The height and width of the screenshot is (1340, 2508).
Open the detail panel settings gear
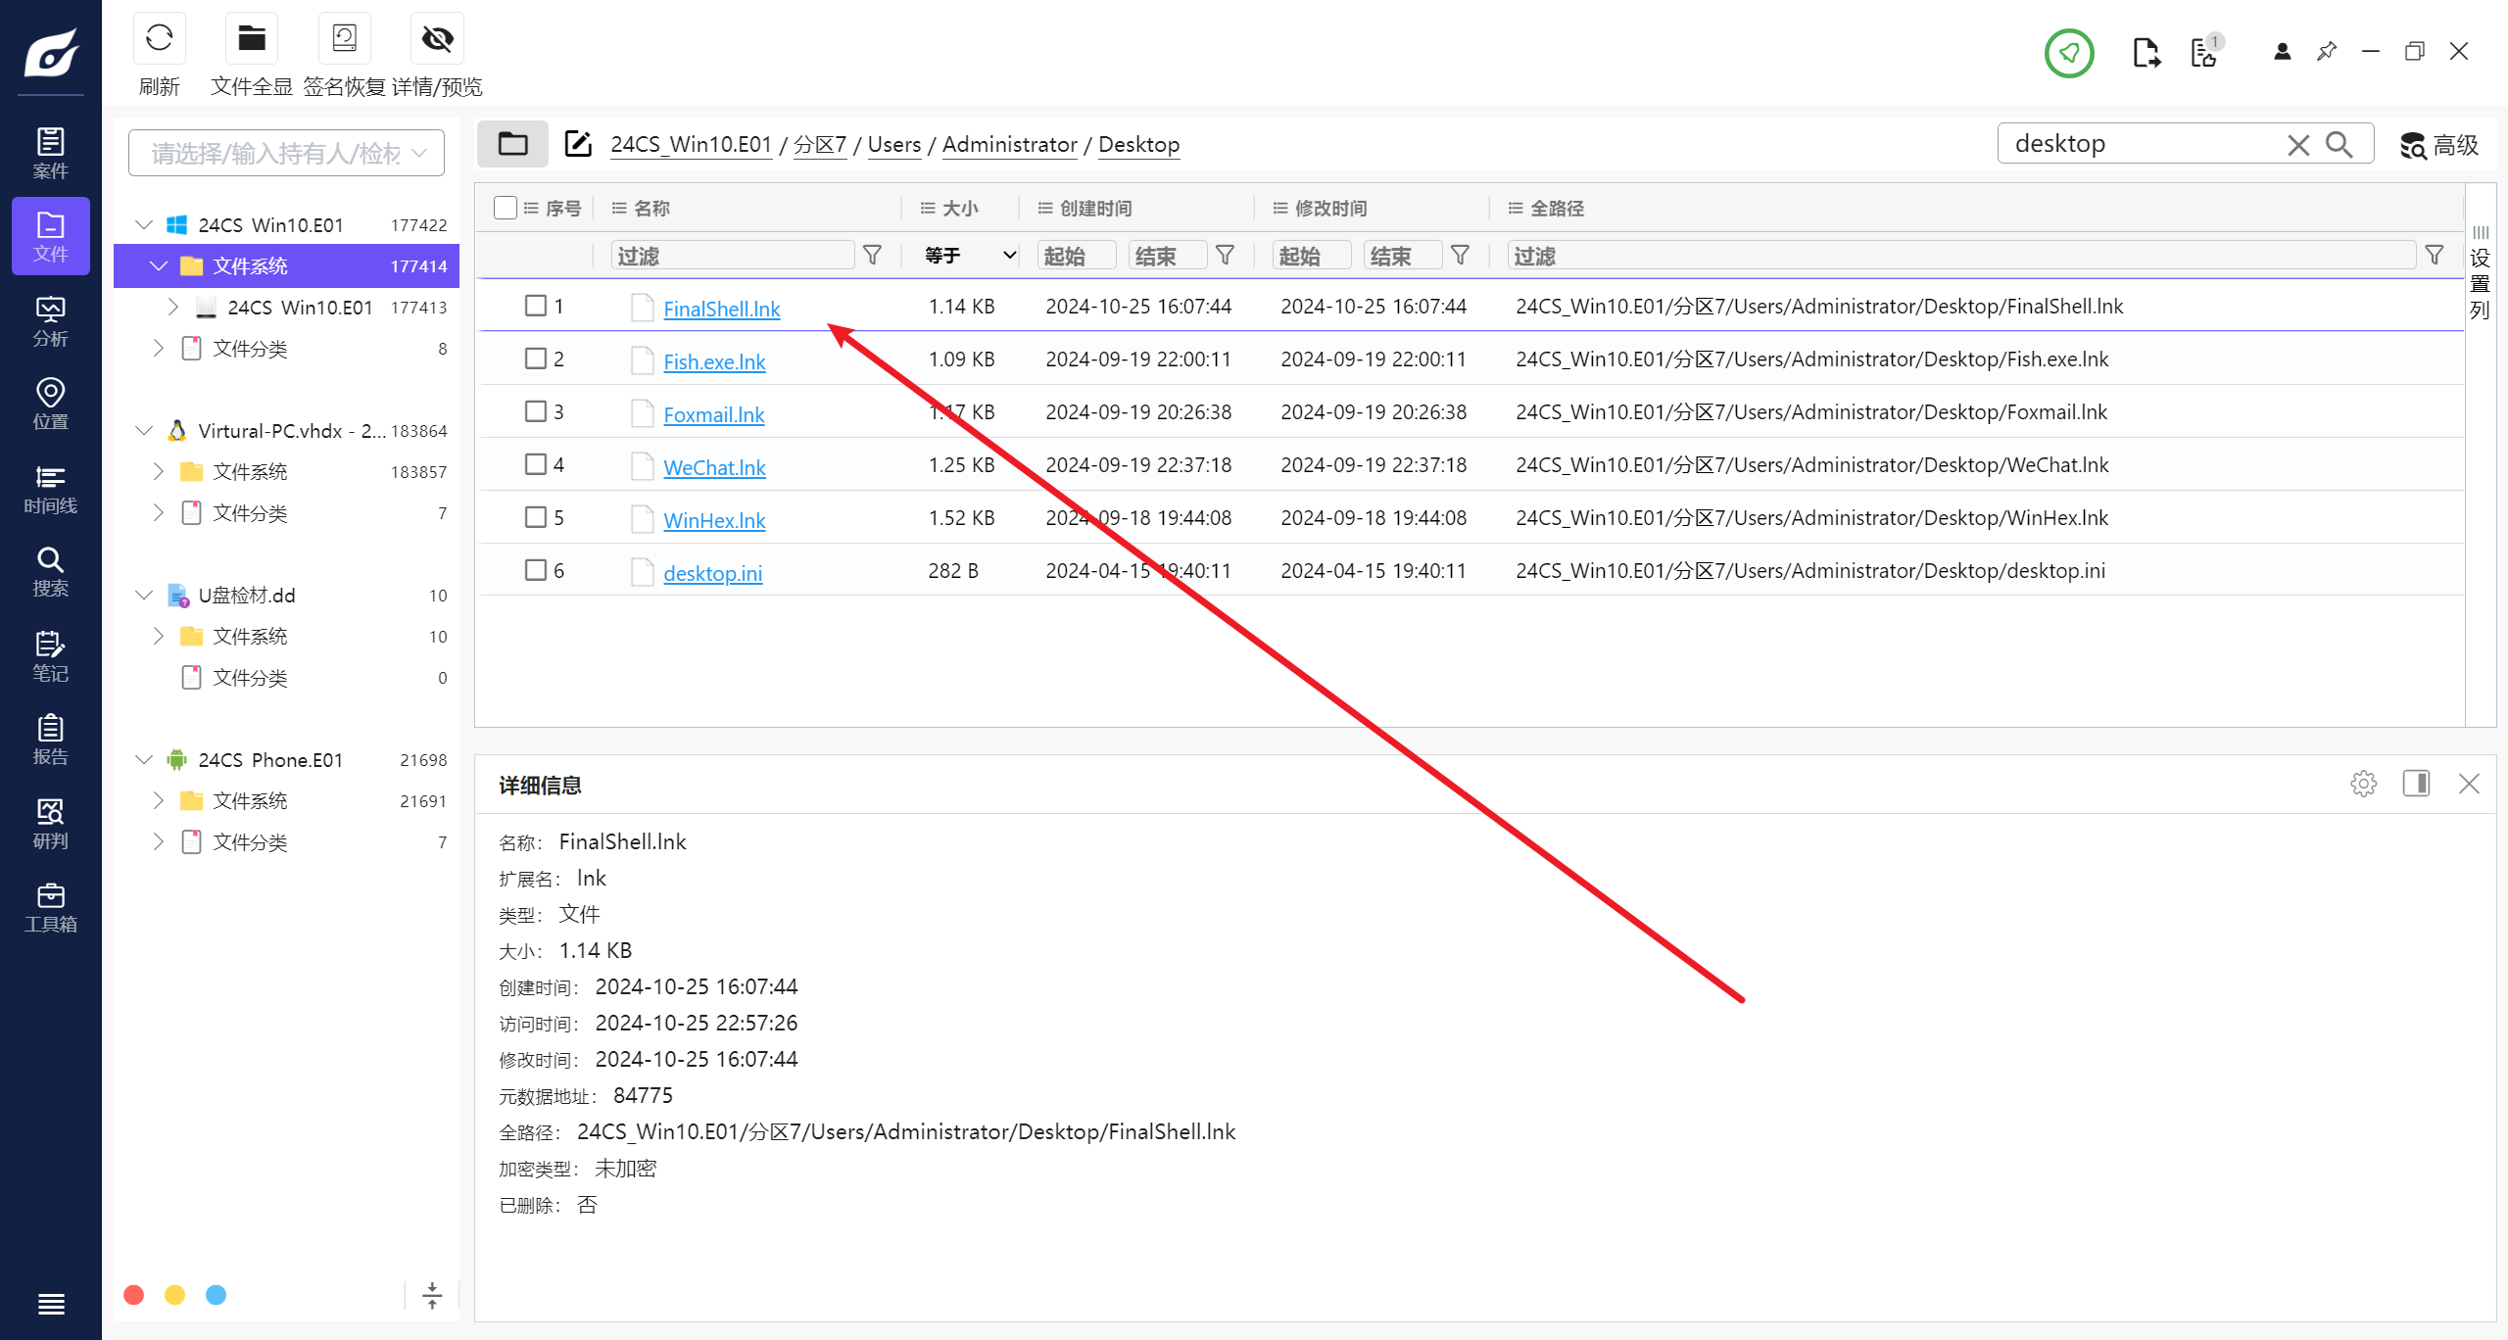pyautogui.click(x=2363, y=784)
